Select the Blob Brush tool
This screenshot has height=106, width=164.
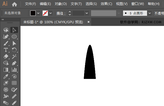click(14, 90)
